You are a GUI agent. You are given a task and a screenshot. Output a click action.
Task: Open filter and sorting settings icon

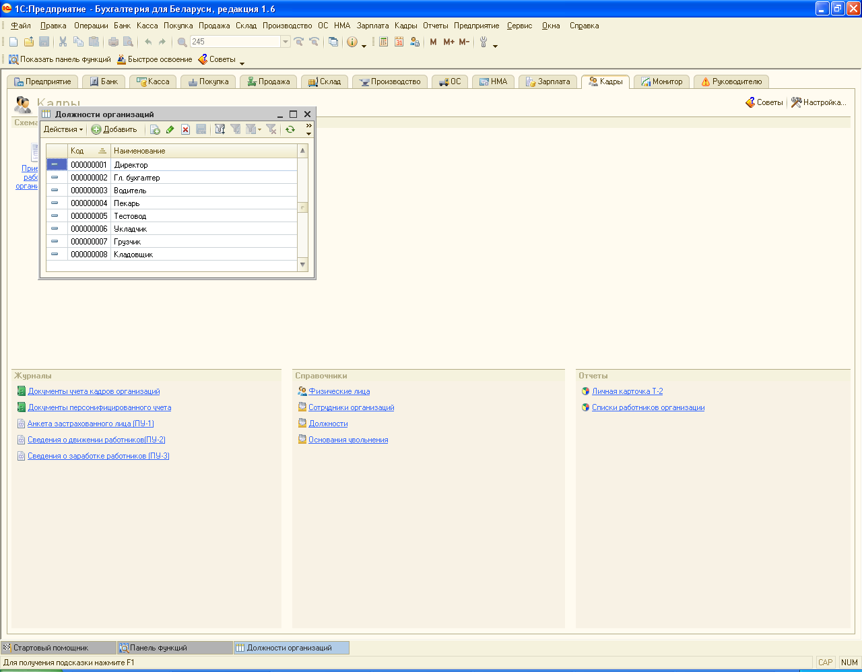click(x=220, y=129)
